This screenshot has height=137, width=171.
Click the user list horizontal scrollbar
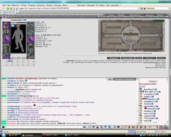pyautogui.click(x=153, y=124)
